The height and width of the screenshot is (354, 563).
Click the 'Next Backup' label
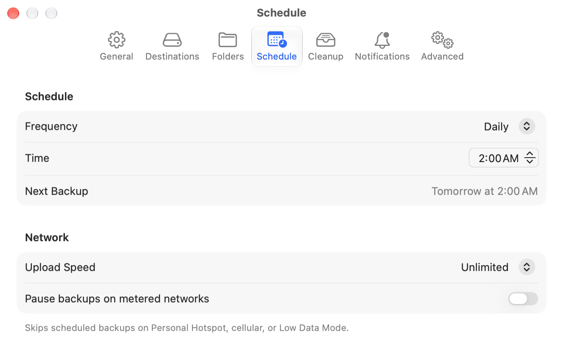pos(57,191)
